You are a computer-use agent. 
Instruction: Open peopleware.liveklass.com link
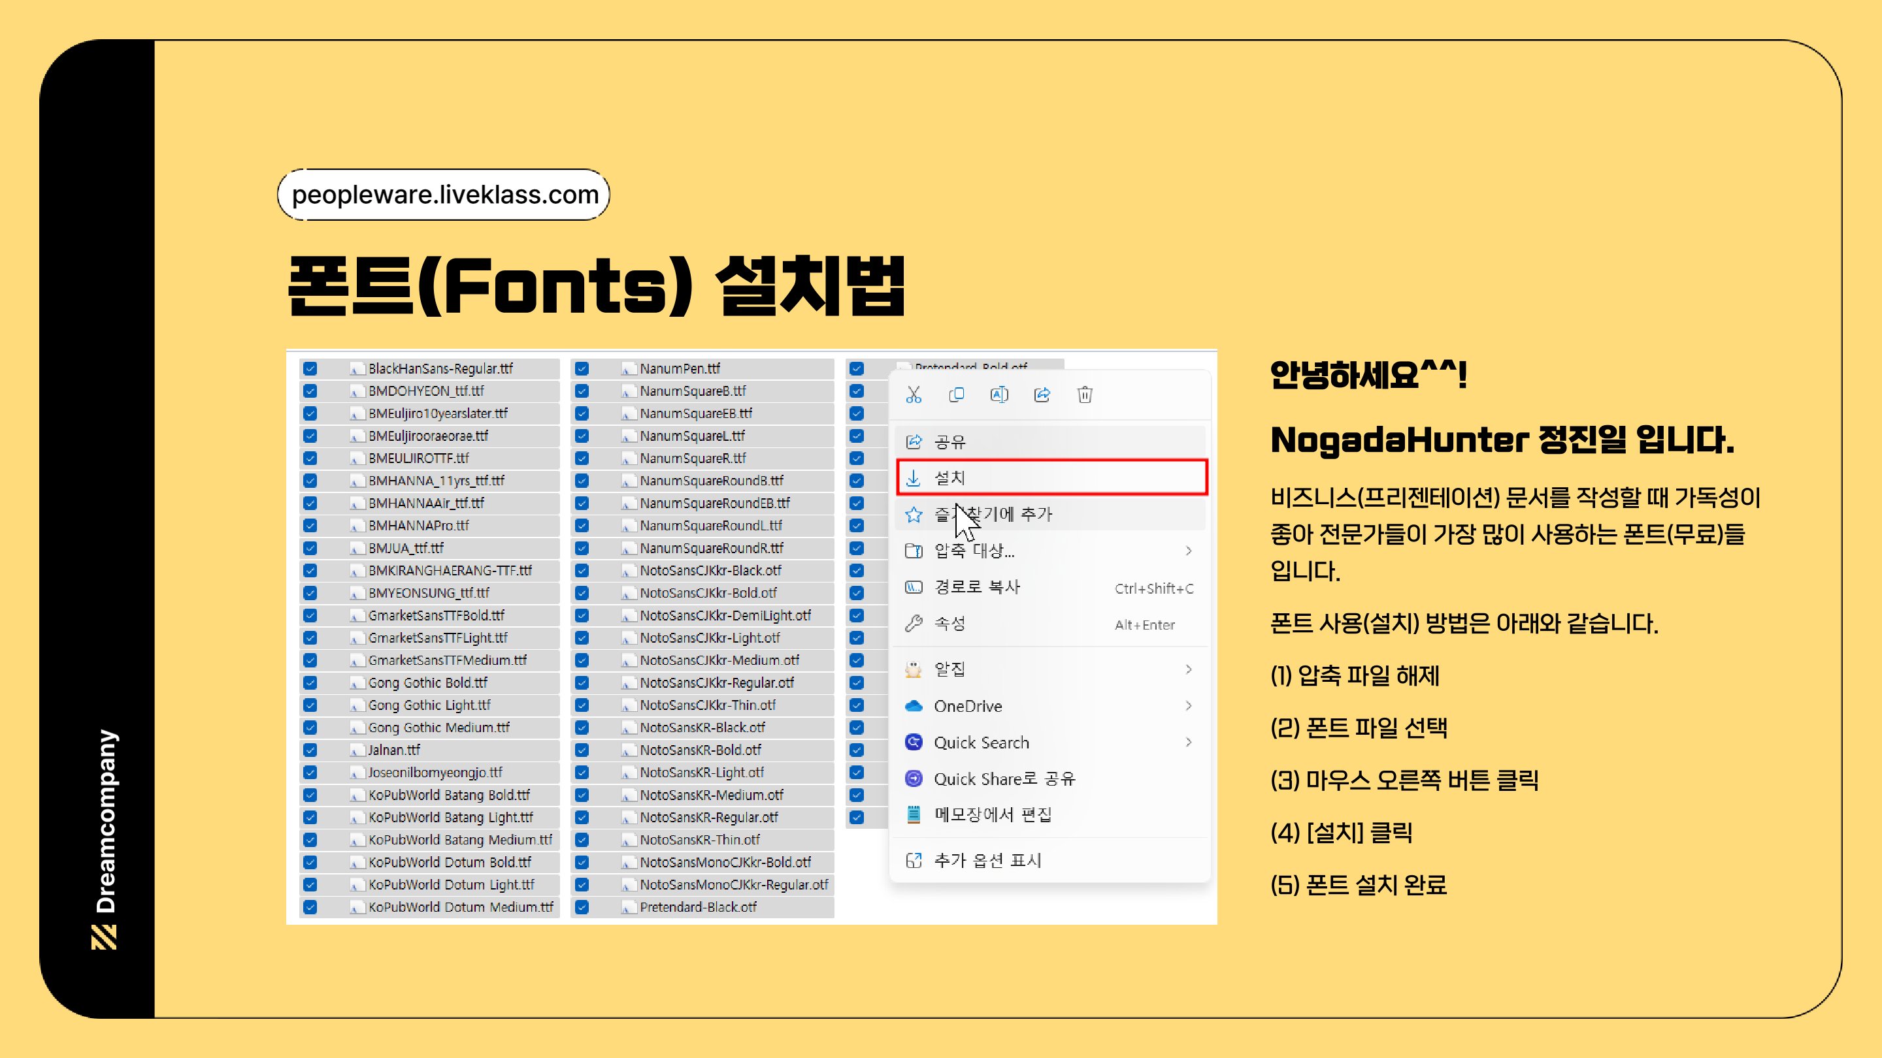point(444,195)
